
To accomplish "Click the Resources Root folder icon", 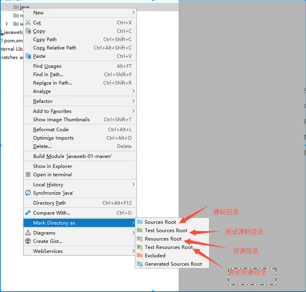I will point(140,239).
